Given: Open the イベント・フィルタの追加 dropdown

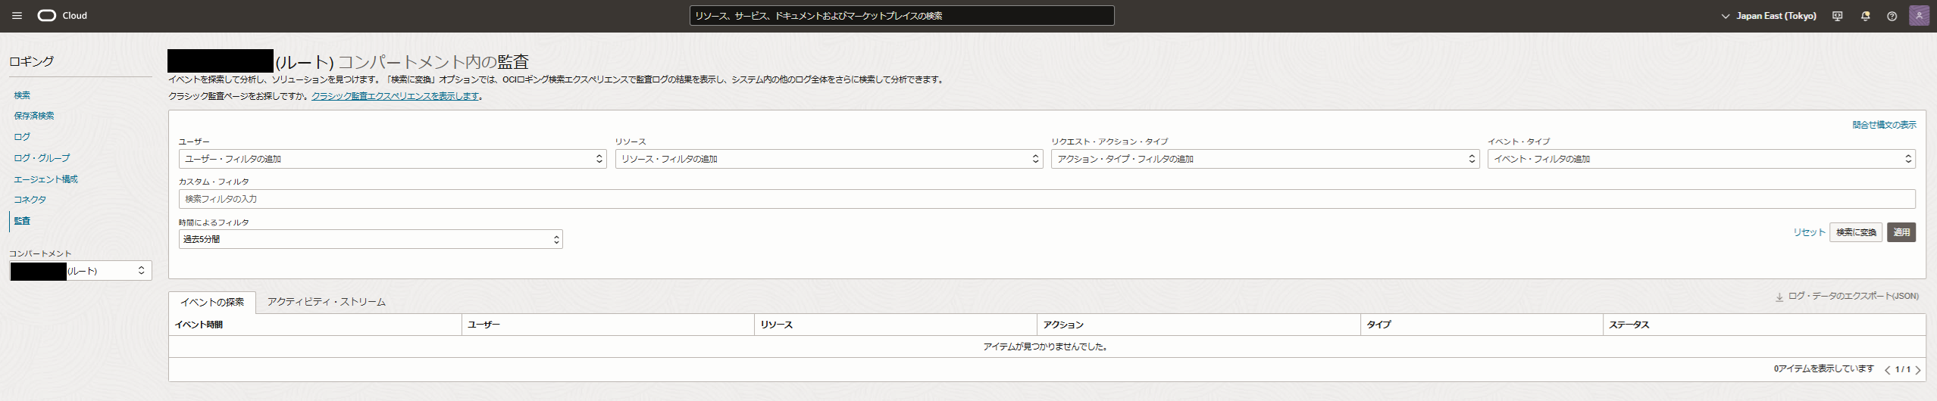Looking at the screenshot, I should (1701, 159).
